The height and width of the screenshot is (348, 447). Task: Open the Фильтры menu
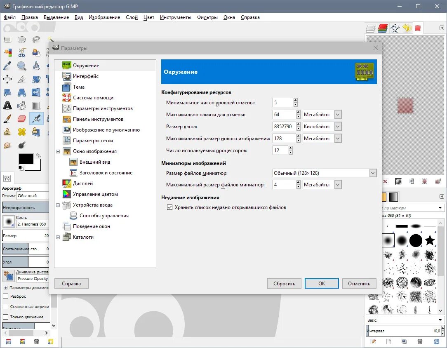point(207,17)
